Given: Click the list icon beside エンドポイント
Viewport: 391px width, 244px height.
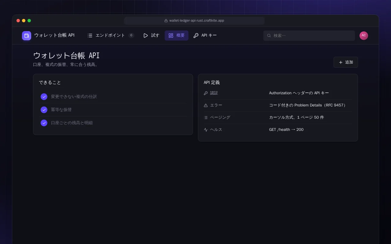Looking at the screenshot, I should pos(90,36).
